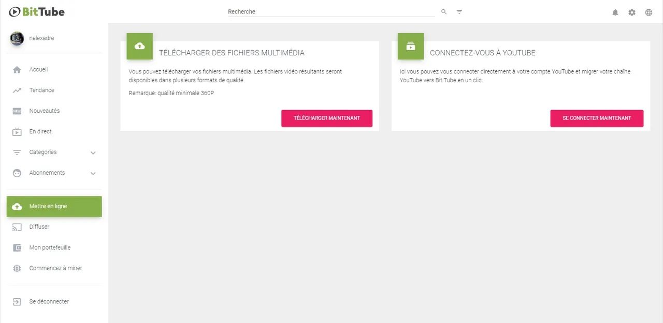
Task: Click Se connecter maintenant button
Action: pos(597,118)
